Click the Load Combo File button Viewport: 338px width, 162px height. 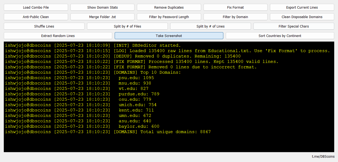point(36,7)
